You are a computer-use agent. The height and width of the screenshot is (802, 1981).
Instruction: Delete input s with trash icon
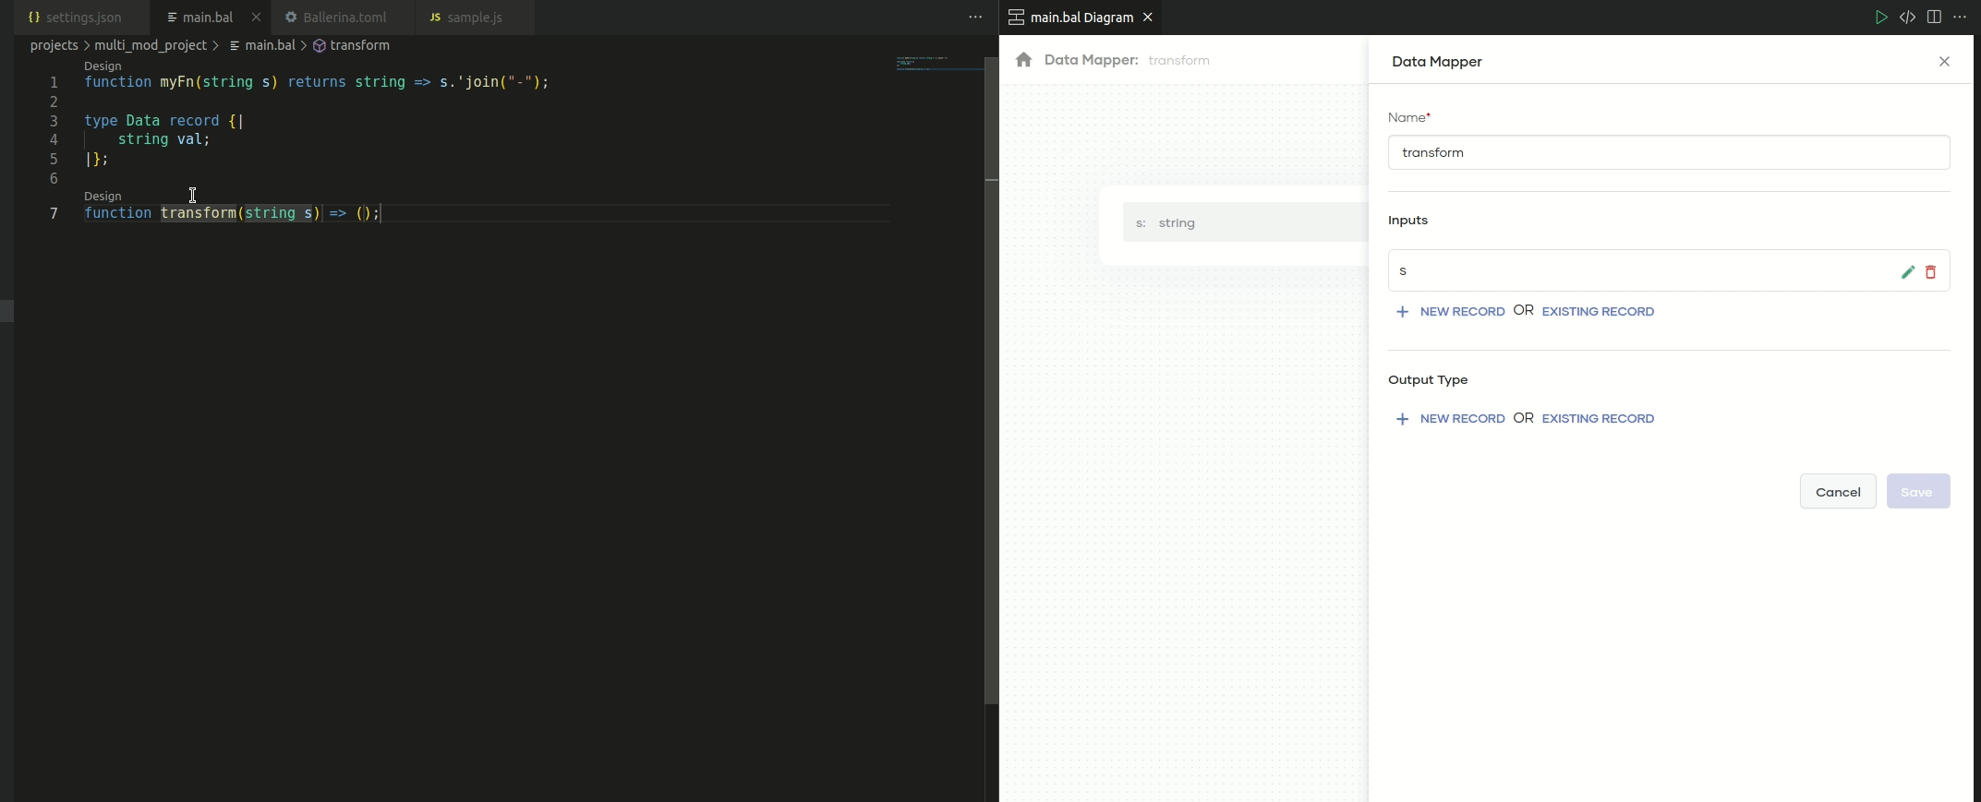1930,271
